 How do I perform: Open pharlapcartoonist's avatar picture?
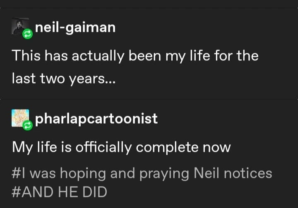click(19, 117)
